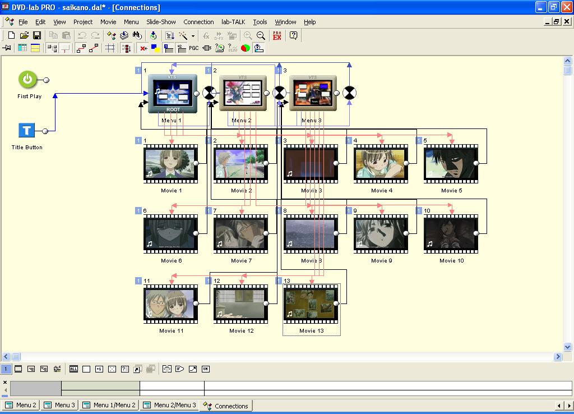The height and width of the screenshot is (414, 574).
Task: Click the Connections icon in the top toolbar
Action: pos(112,35)
